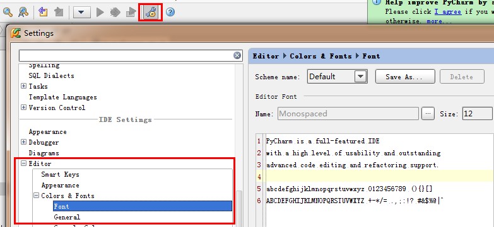494x227 pixels.
Task: Click the Debug bug icon
Action: (115, 13)
